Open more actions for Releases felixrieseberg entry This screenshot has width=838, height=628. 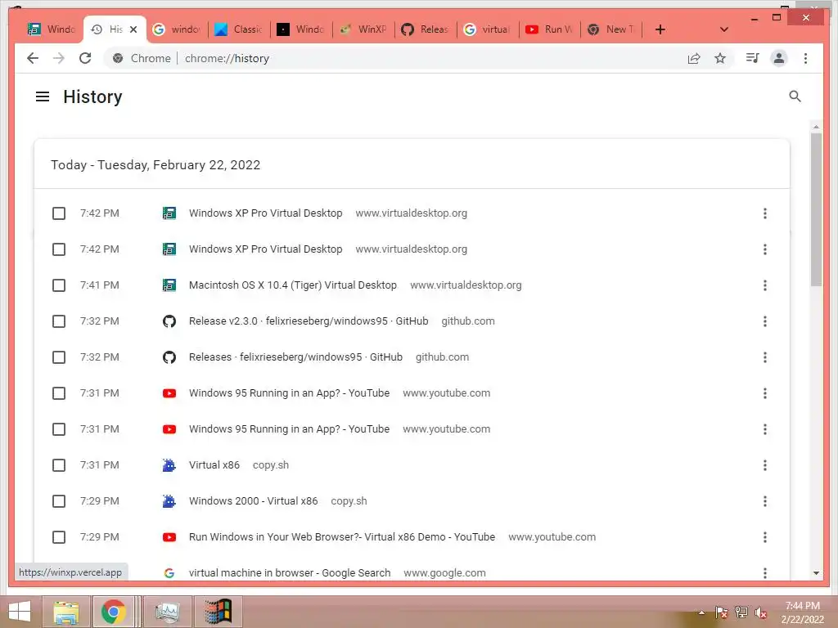point(765,357)
